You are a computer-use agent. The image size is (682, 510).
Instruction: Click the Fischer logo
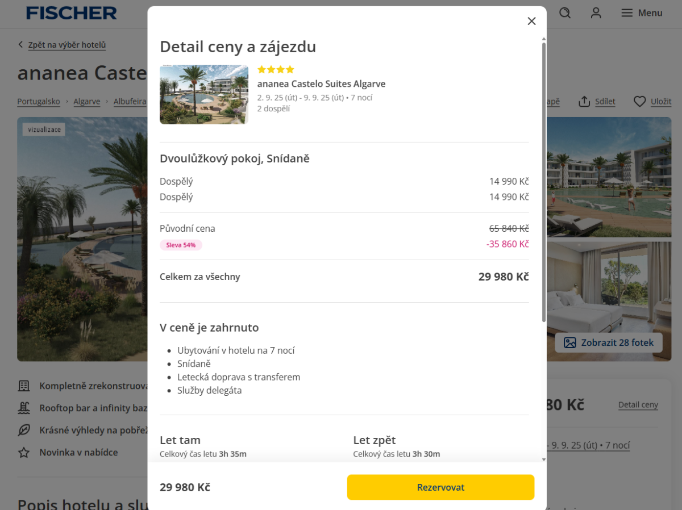(72, 12)
